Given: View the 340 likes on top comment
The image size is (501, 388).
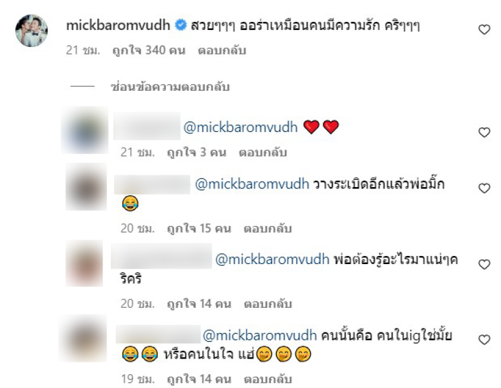Looking at the screenshot, I should tap(149, 51).
